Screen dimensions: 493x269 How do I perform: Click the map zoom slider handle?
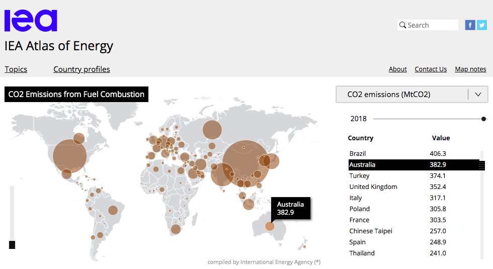(12, 245)
